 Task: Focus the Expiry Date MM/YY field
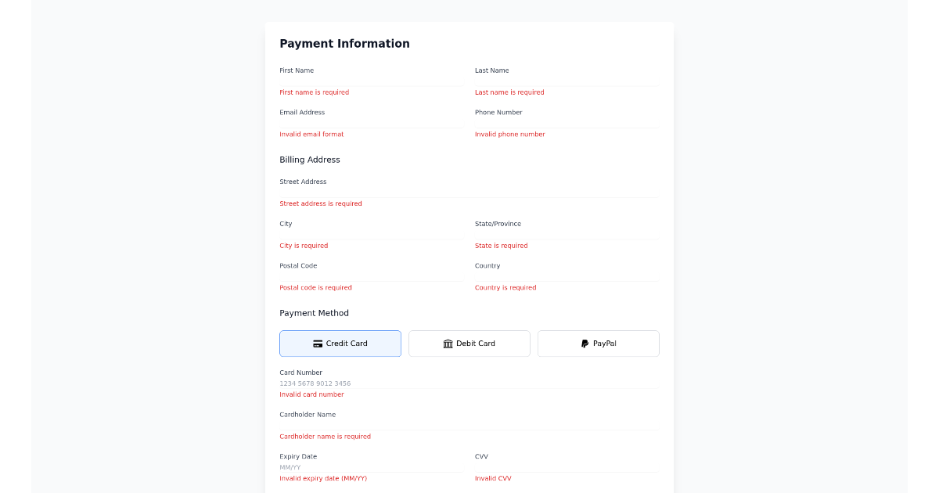point(371,466)
